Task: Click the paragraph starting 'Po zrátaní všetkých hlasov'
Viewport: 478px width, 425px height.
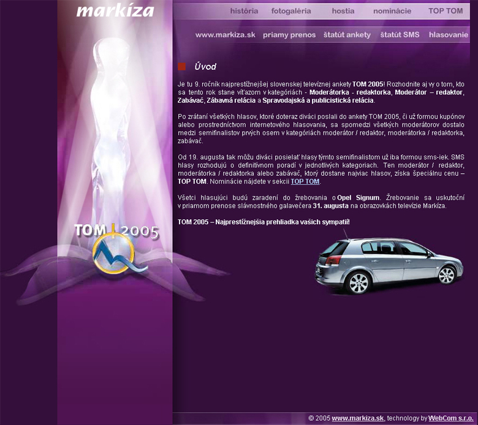Action: [x=321, y=129]
